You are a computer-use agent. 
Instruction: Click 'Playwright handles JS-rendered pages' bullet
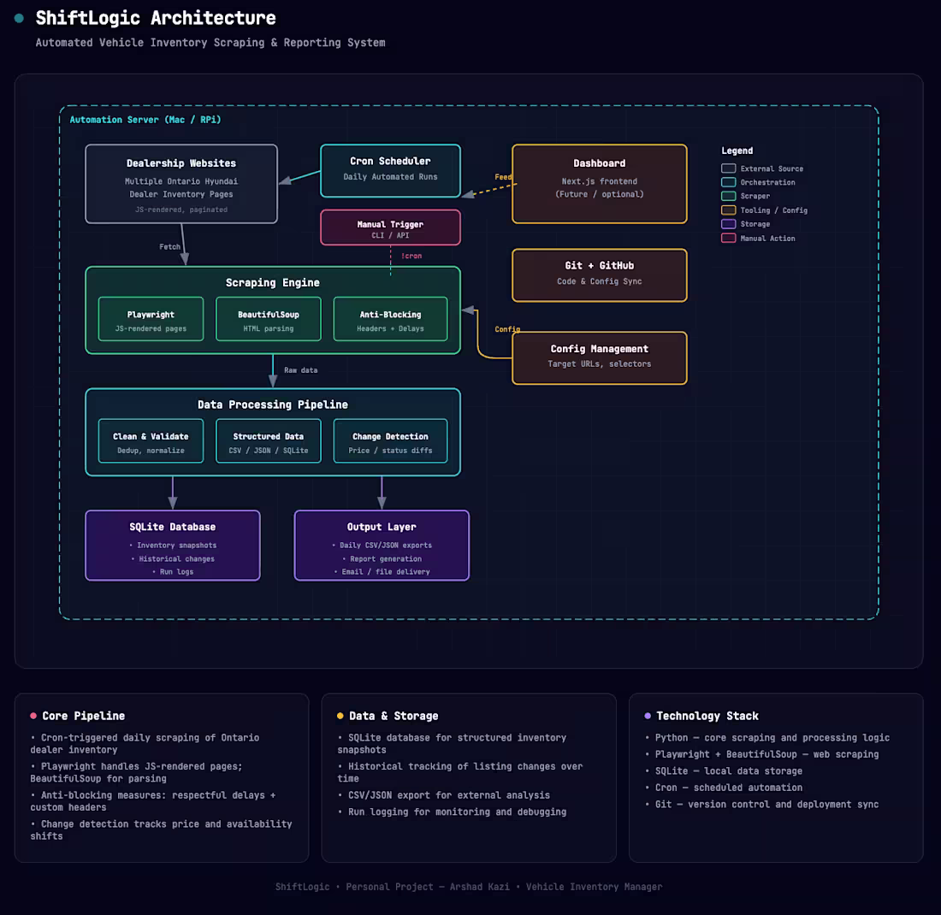pyautogui.click(x=136, y=772)
